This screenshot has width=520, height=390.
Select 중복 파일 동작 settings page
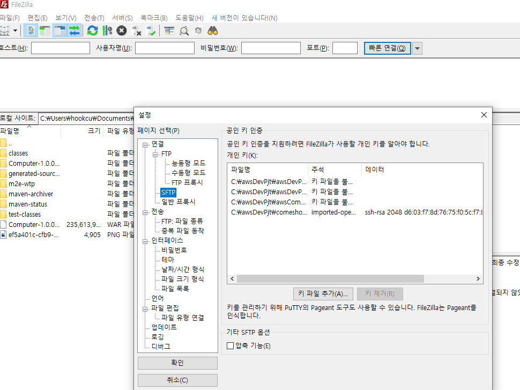pyautogui.click(x=182, y=230)
